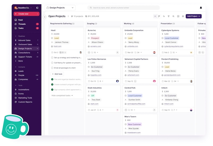Click the magnifier icon beside filter
The width and height of the screenshot is (213, 146).
tap(173, 16)
